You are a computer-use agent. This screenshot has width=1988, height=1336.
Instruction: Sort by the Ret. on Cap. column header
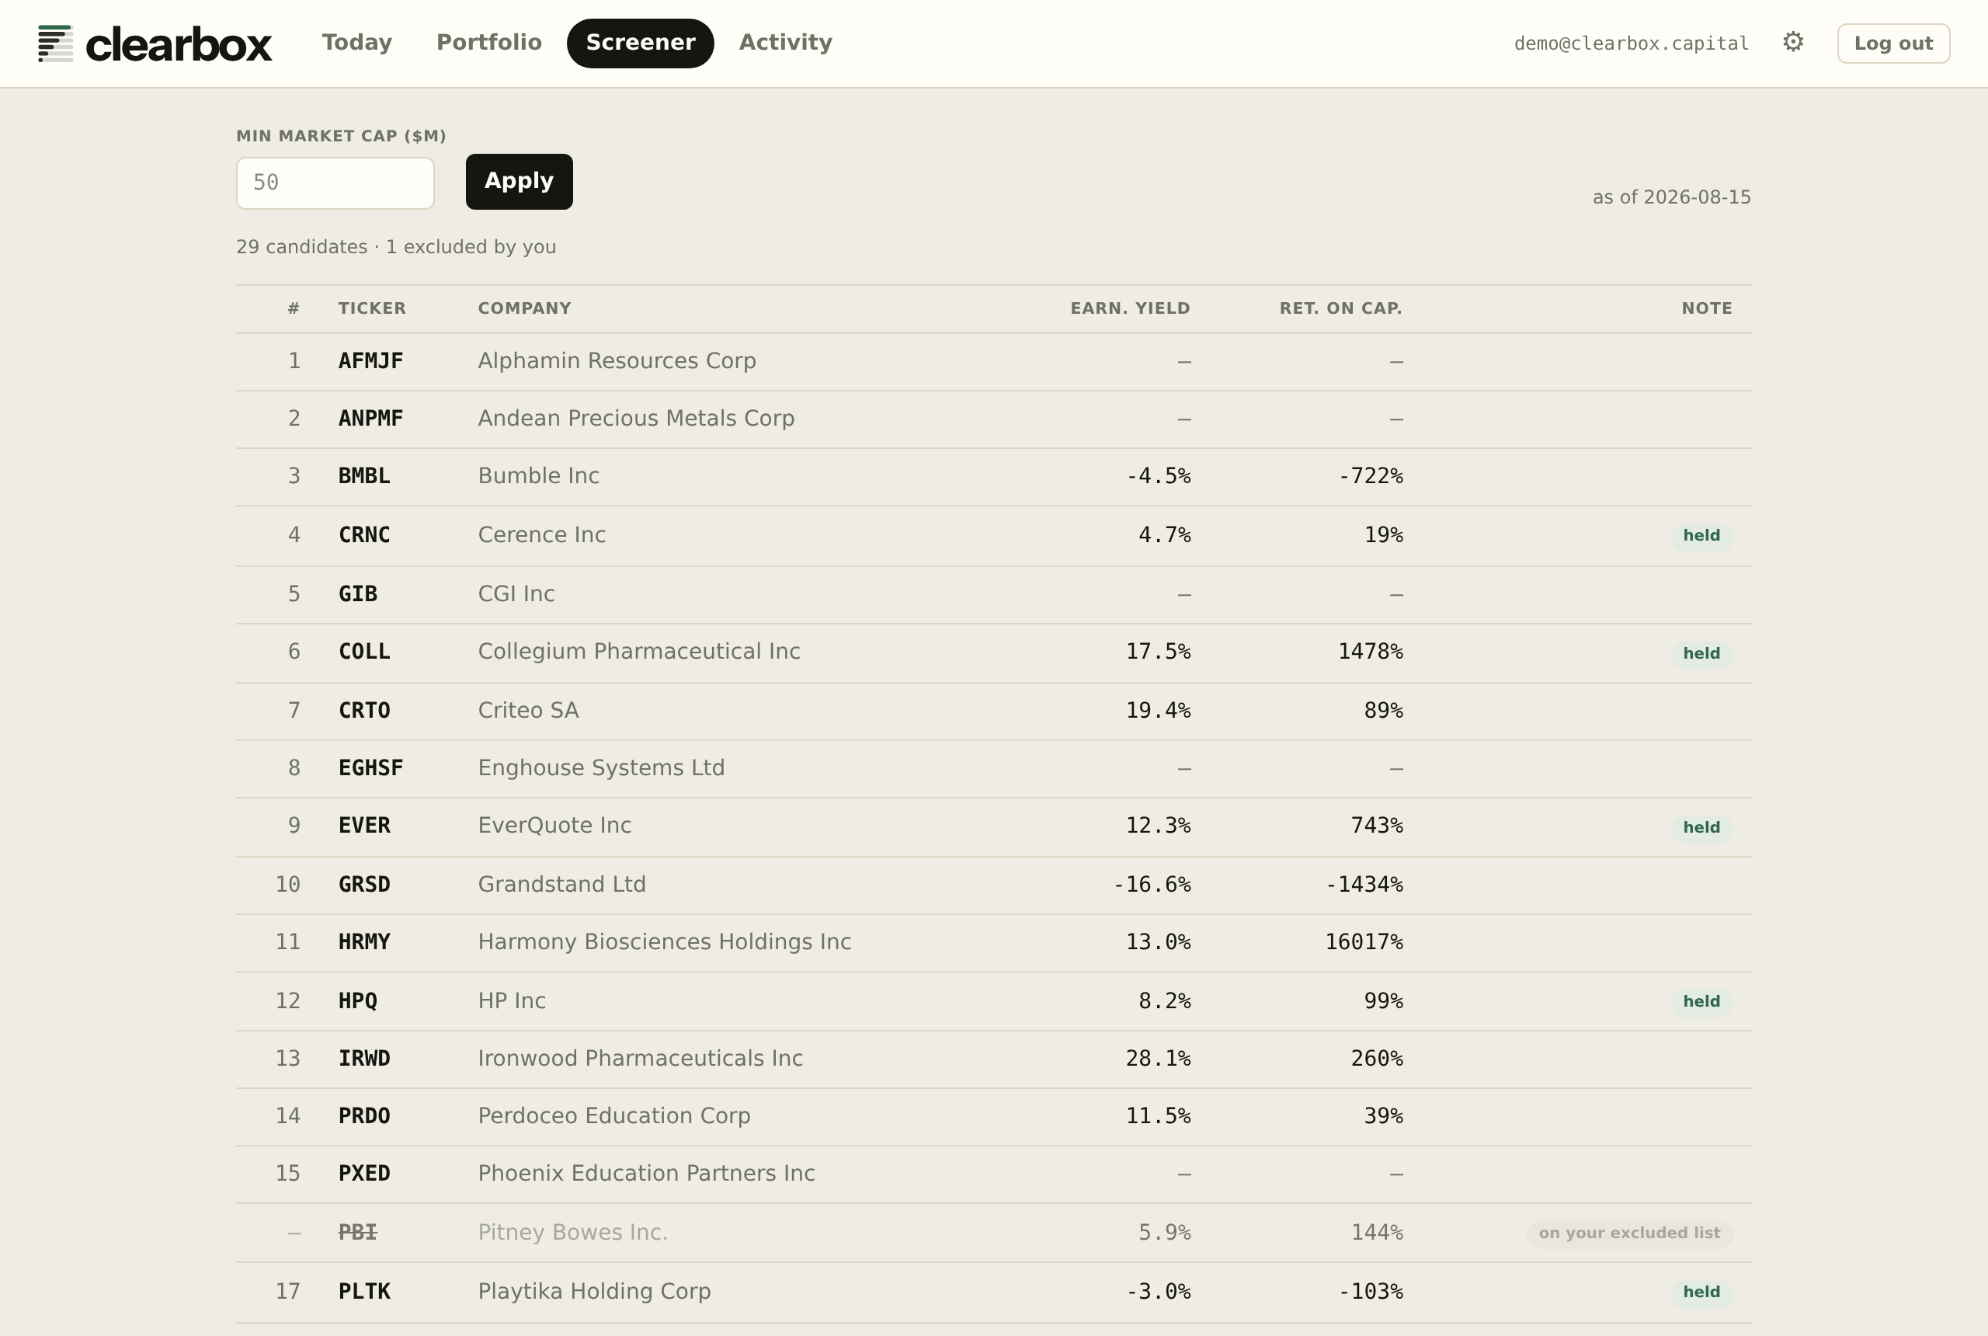tap(1340, 308)
